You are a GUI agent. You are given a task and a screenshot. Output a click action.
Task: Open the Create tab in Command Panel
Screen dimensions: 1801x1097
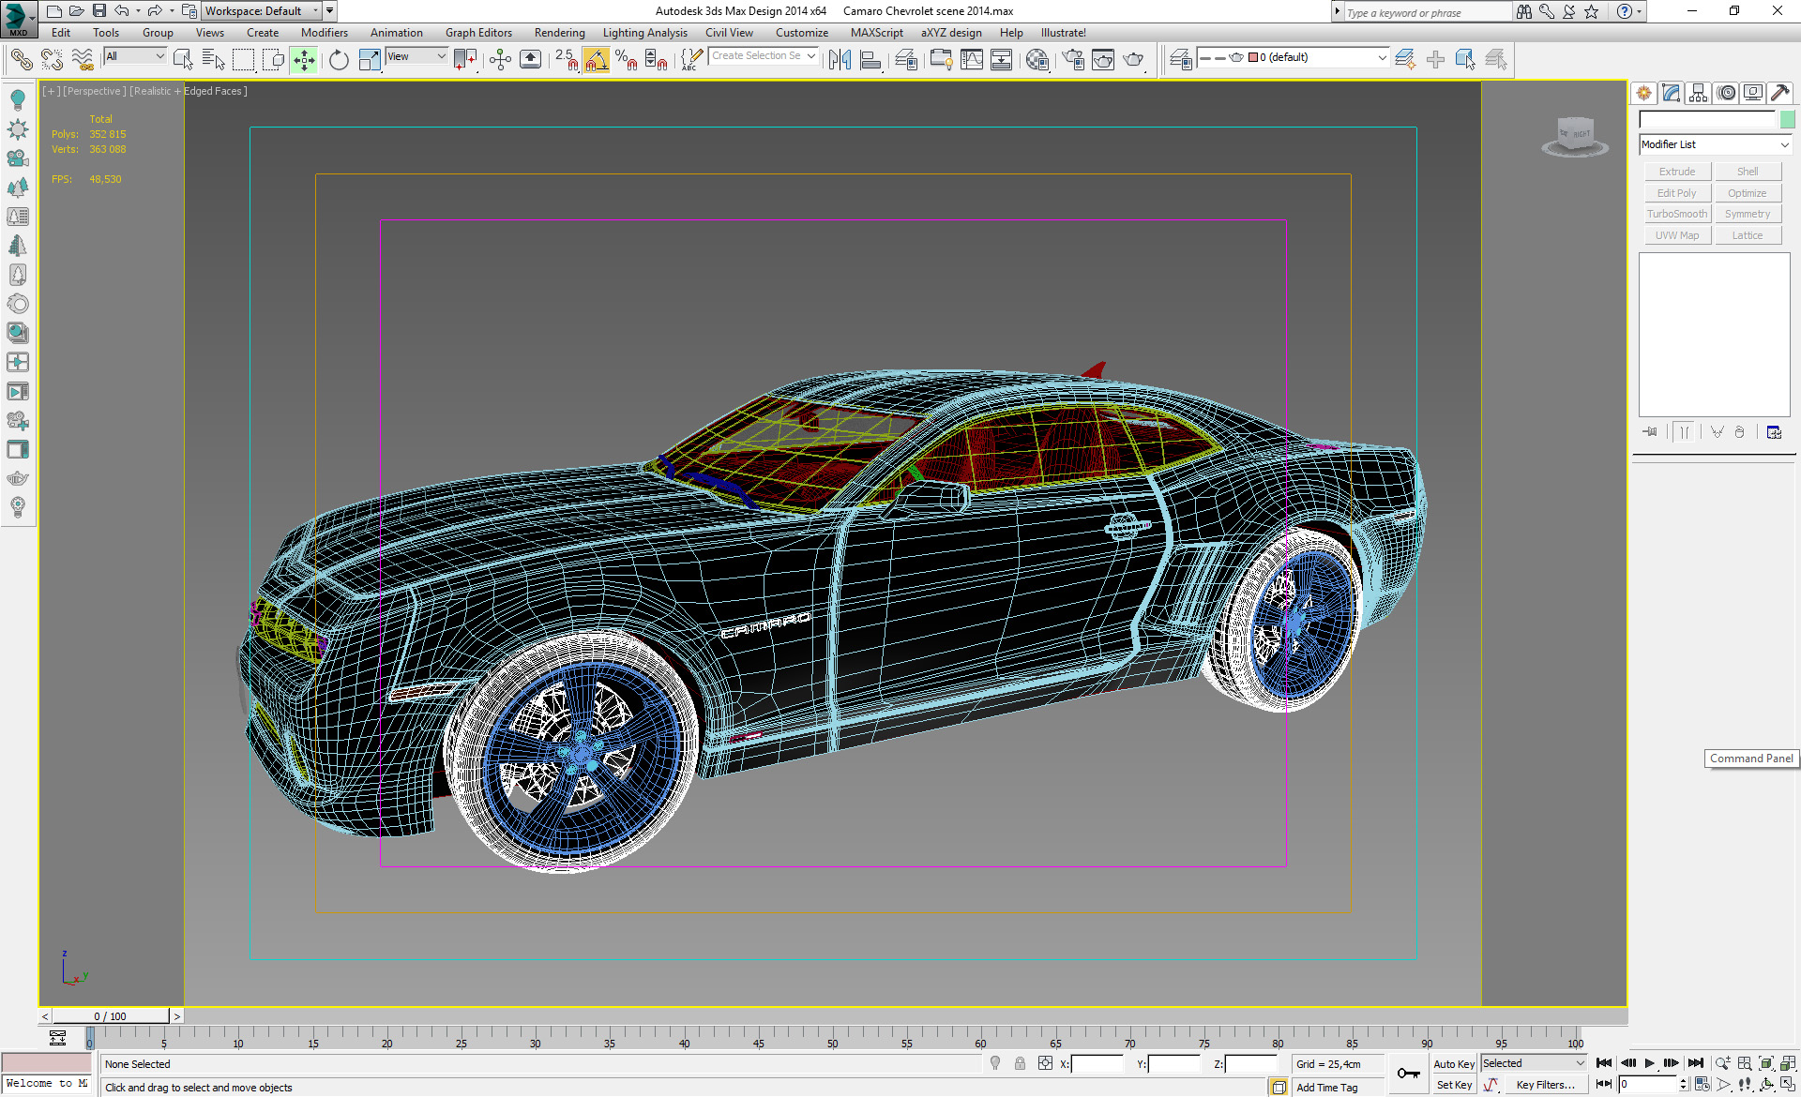click(x=1644, y=93)
